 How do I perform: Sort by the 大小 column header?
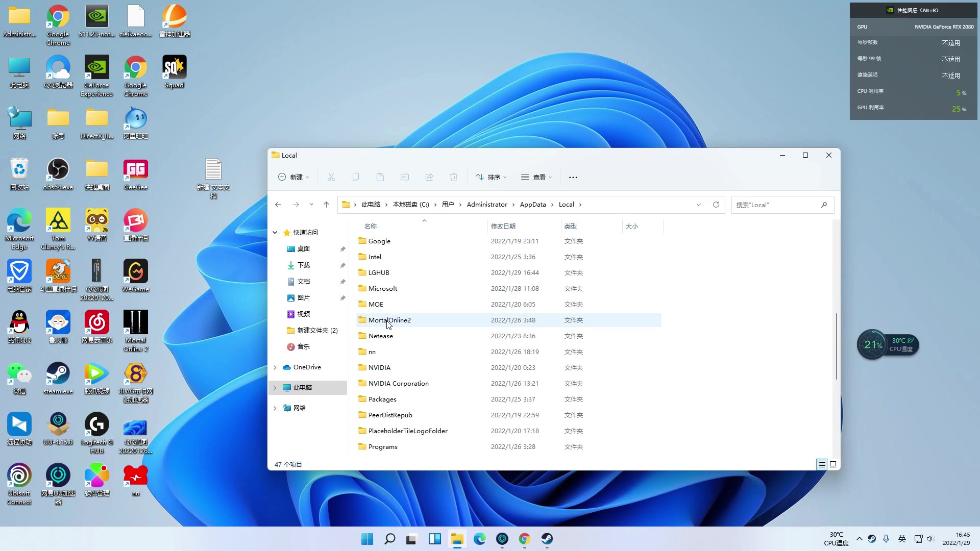tap(632, 226)
